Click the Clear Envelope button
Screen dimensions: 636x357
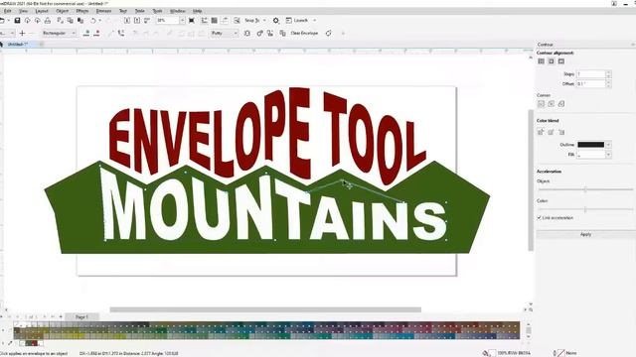pos(304,33)
